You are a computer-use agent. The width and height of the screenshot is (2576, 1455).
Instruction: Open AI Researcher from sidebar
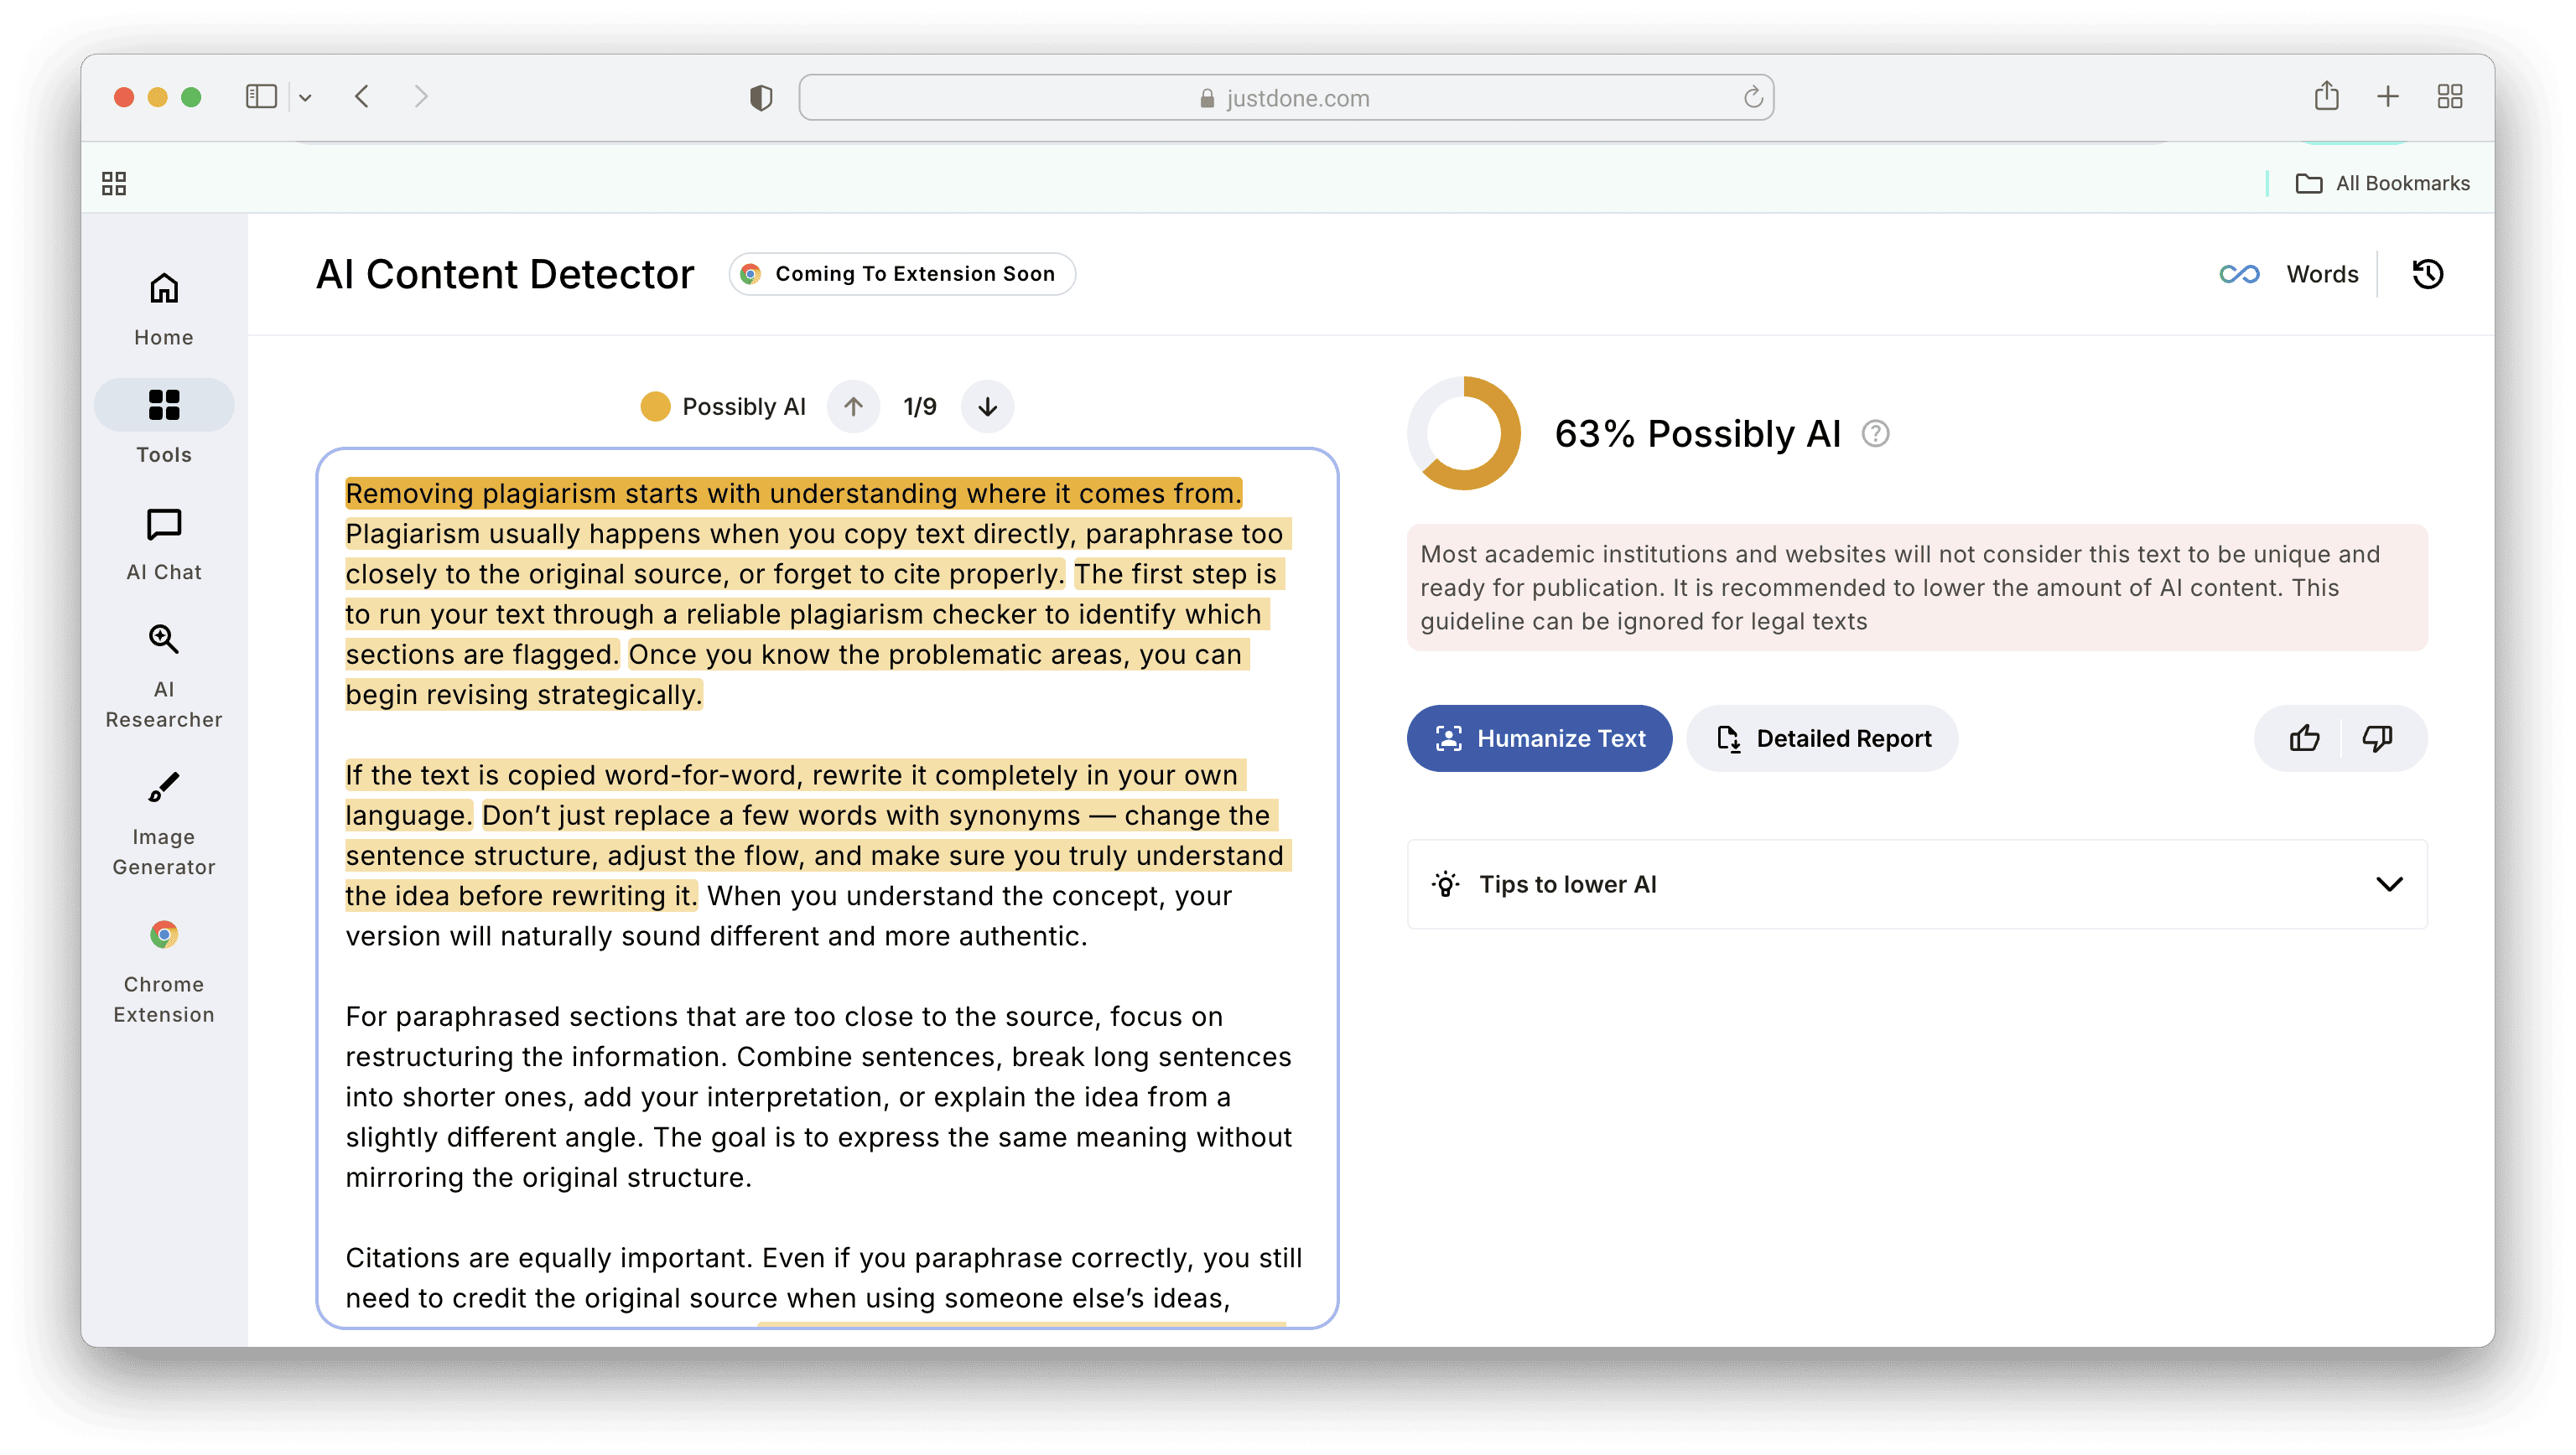click(x=164, y=676)
